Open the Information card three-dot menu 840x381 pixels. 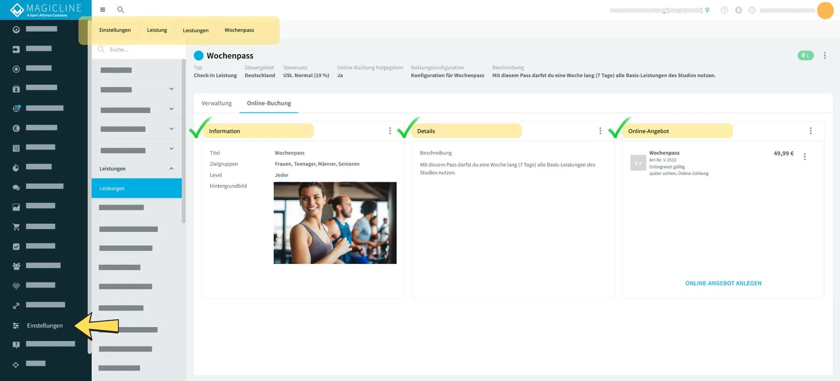390,131
